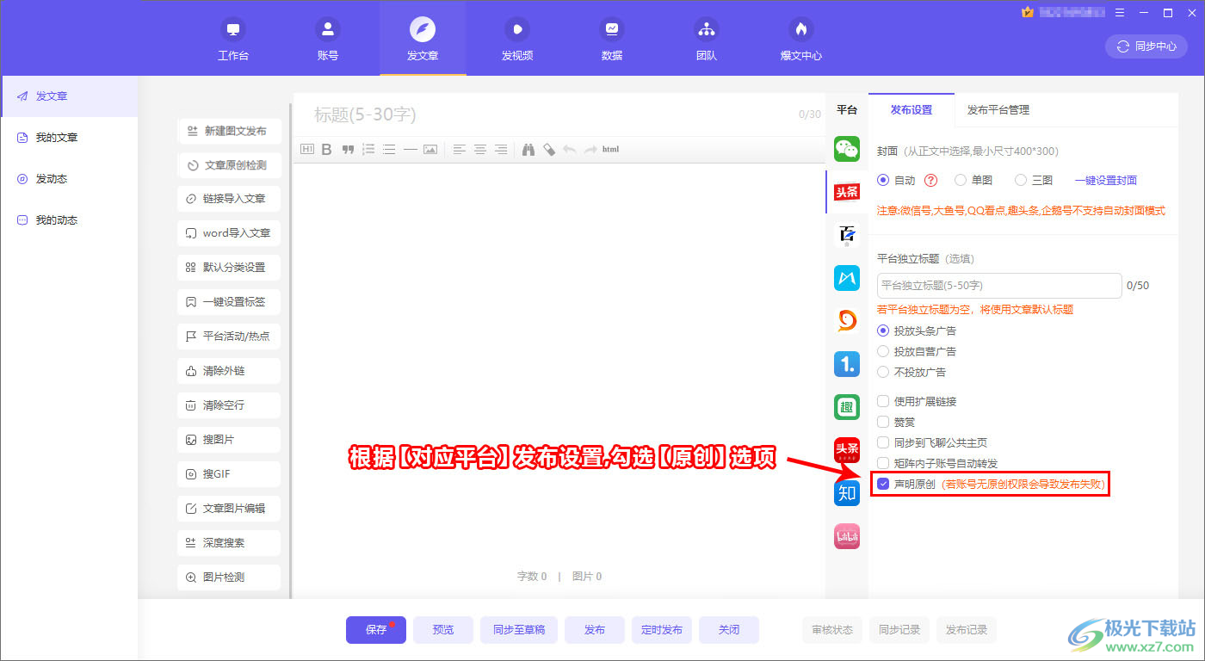The image size is (1205, 661).
Task: Enable 使用扩展链接 checkbox
Action: (x=882, y=401)
